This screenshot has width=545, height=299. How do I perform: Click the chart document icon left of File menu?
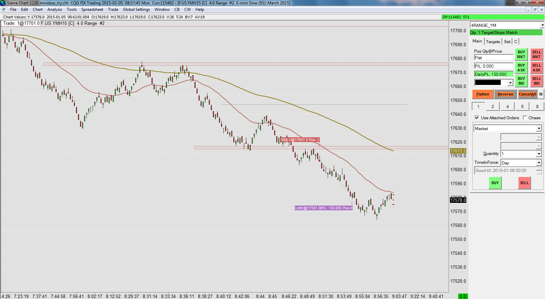click(5, 10)
